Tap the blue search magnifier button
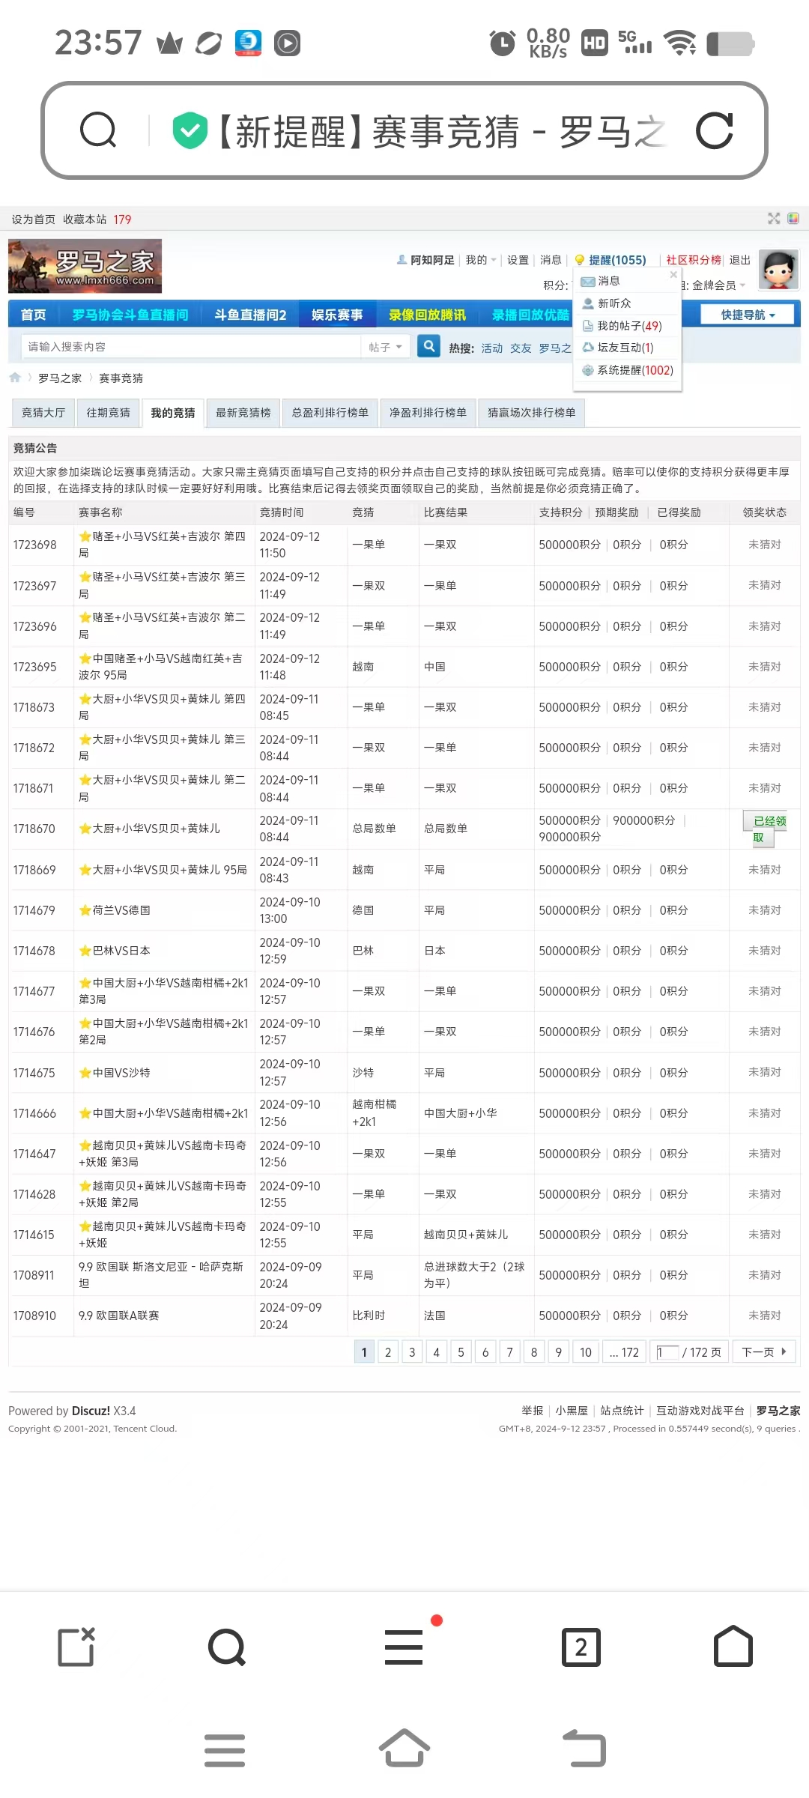Screen dimensions: 809x1798 428,347
